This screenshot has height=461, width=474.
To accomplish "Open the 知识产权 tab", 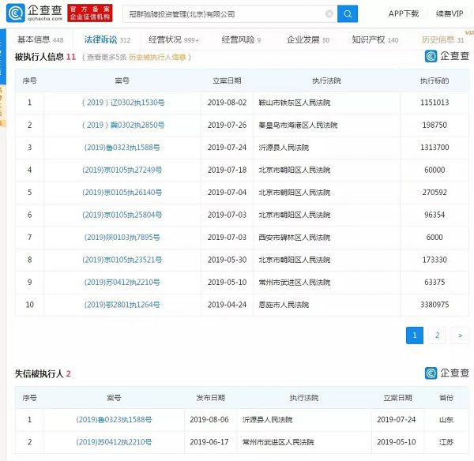I will [375, 39].
